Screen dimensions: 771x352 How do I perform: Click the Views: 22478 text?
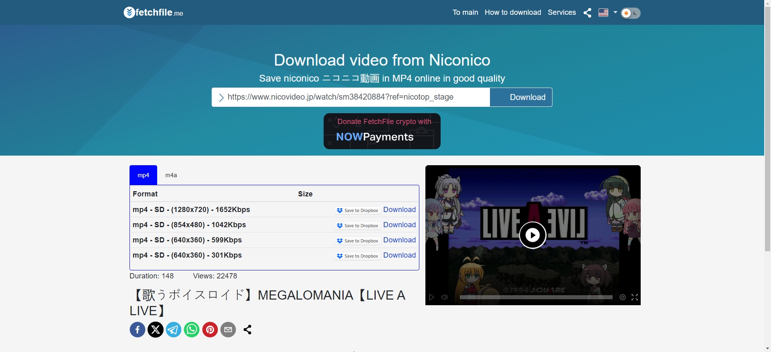[215, 276]
